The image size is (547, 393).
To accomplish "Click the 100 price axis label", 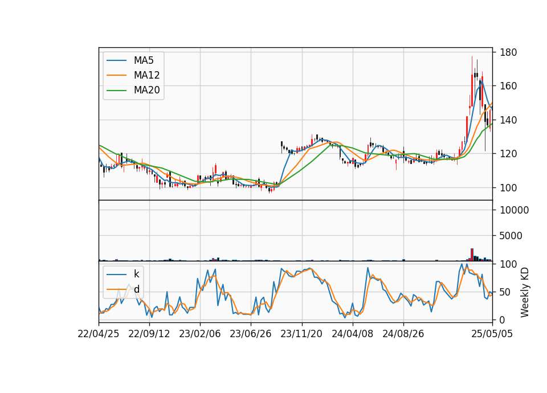I will 508,187.
